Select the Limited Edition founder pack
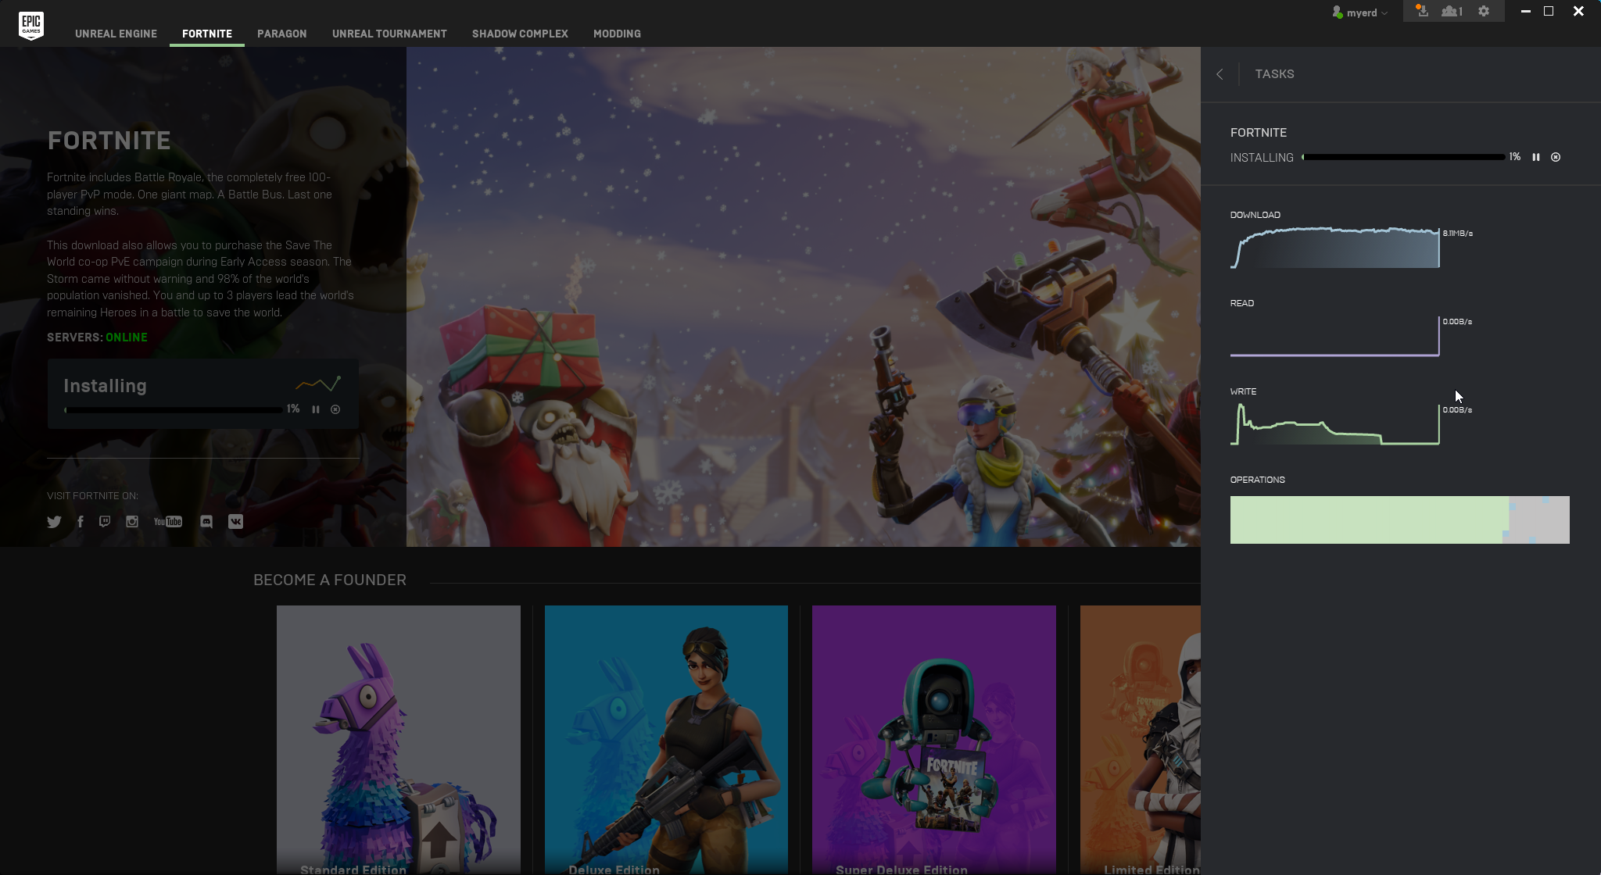 [1141, 740]
